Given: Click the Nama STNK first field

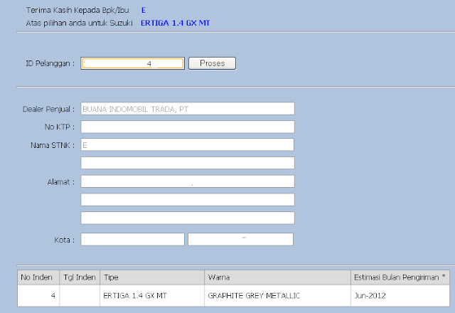Looking at the screenshot, I should [188, 145].
